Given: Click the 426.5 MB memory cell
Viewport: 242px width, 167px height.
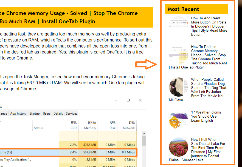Looking at the screenshot, I should click(88, 145).
